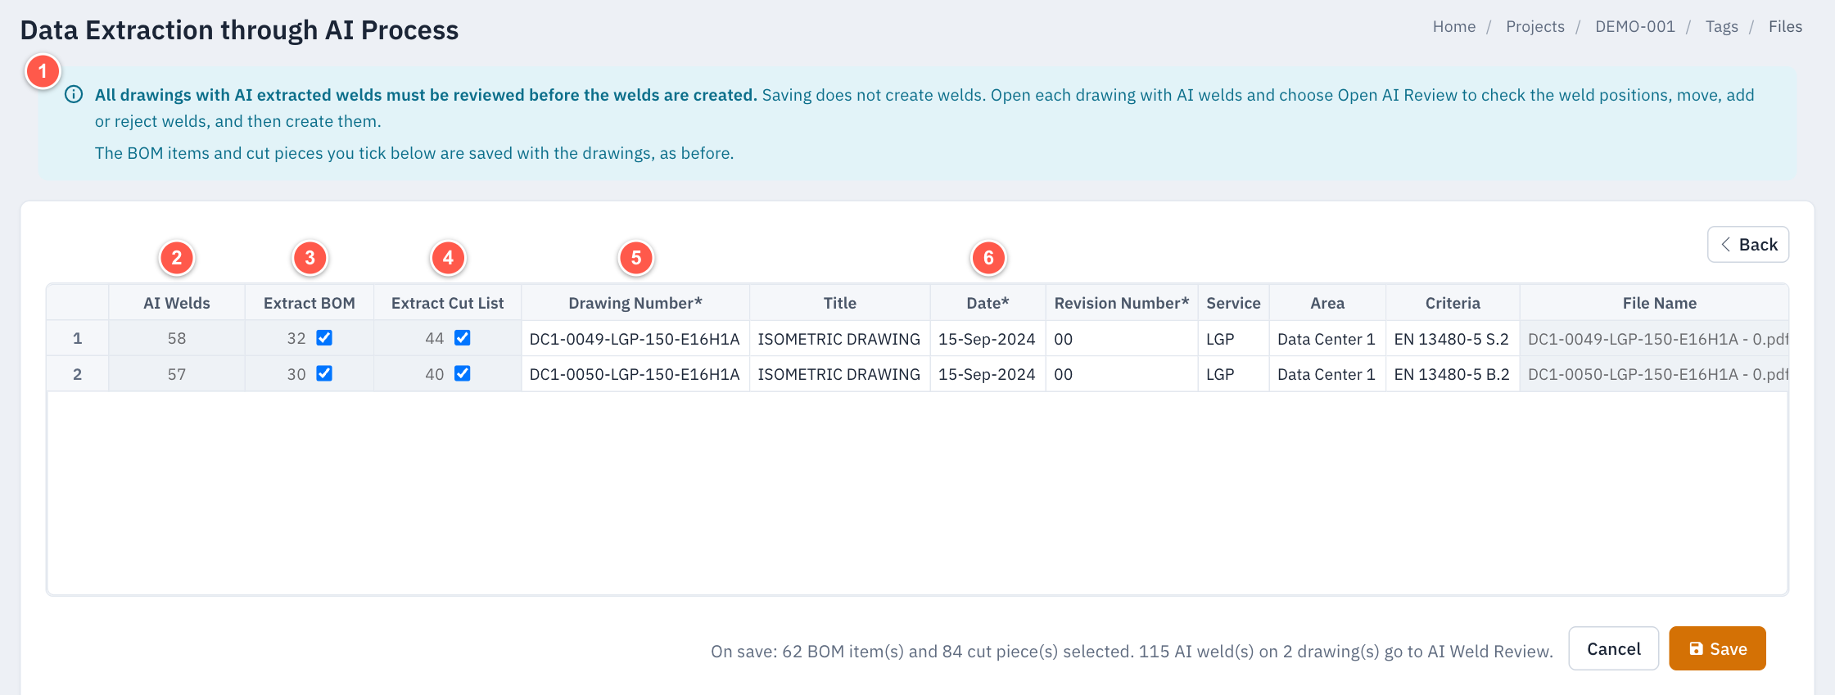Edit drawing number DC1-0049-LGP-150-E16H1A cell
The width and height of the screenshot is (1835, 695).
[635, 339]
